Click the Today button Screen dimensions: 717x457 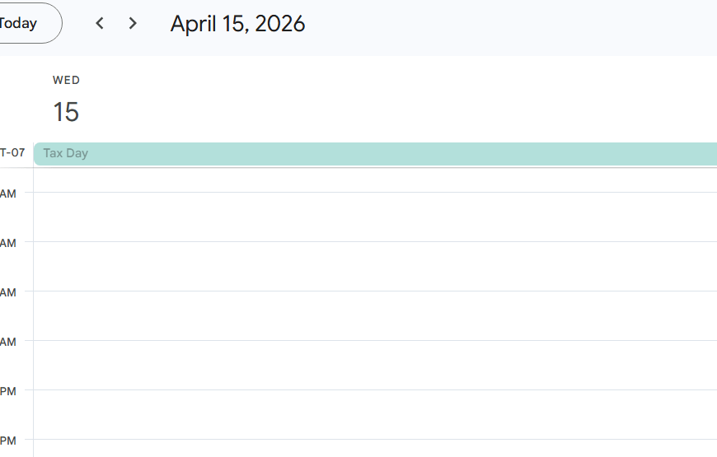[23, 23]
